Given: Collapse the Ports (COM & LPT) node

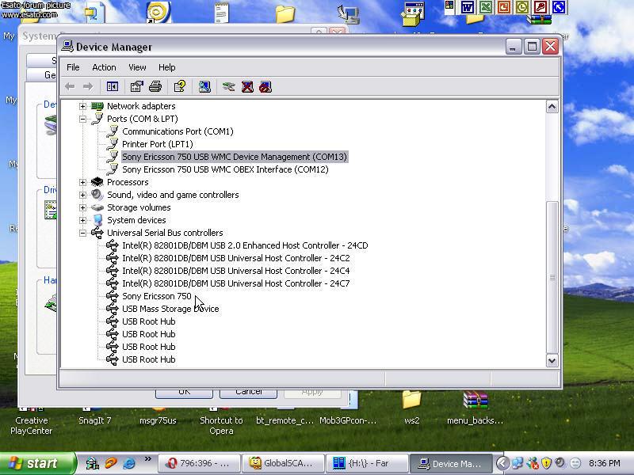Looking at the screenshot, I should (x=82, y=119).
